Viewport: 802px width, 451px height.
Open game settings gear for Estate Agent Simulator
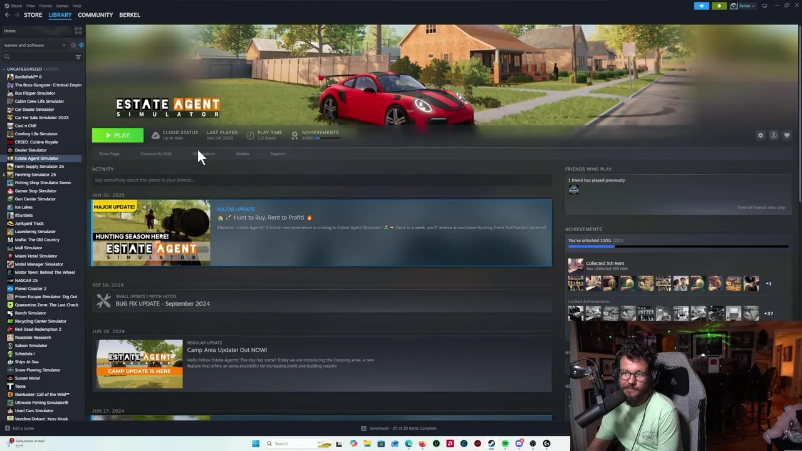[761, 135]
